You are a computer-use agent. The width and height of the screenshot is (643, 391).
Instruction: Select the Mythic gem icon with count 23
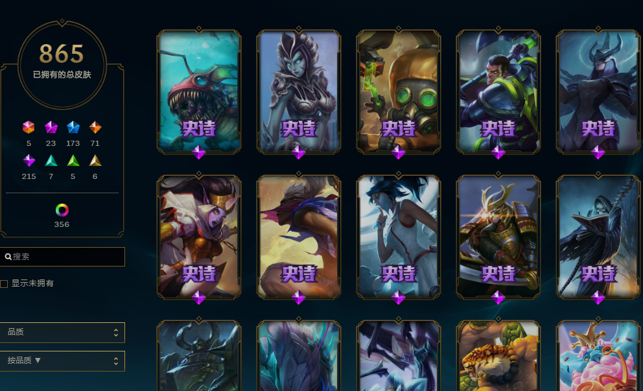51,127
